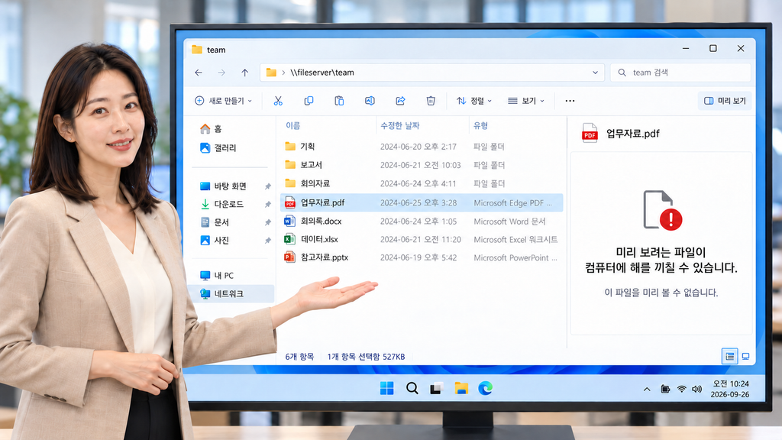The width and height of the screenshot is (782, 440).
Task: Open the 정렬 sort dropdown
Action: coord(473,101)
